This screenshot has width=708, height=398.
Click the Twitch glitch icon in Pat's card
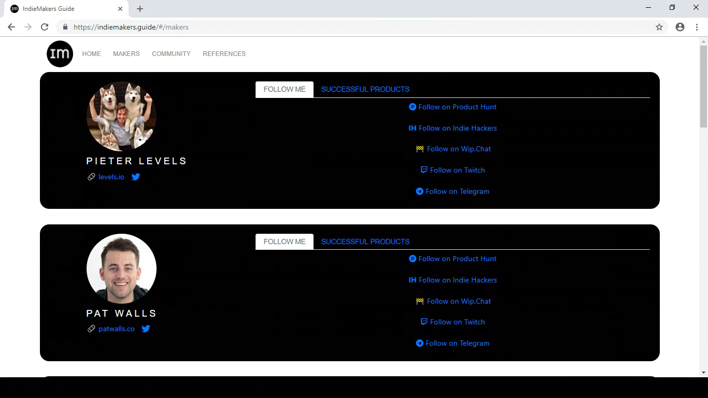tap(423, 321)
